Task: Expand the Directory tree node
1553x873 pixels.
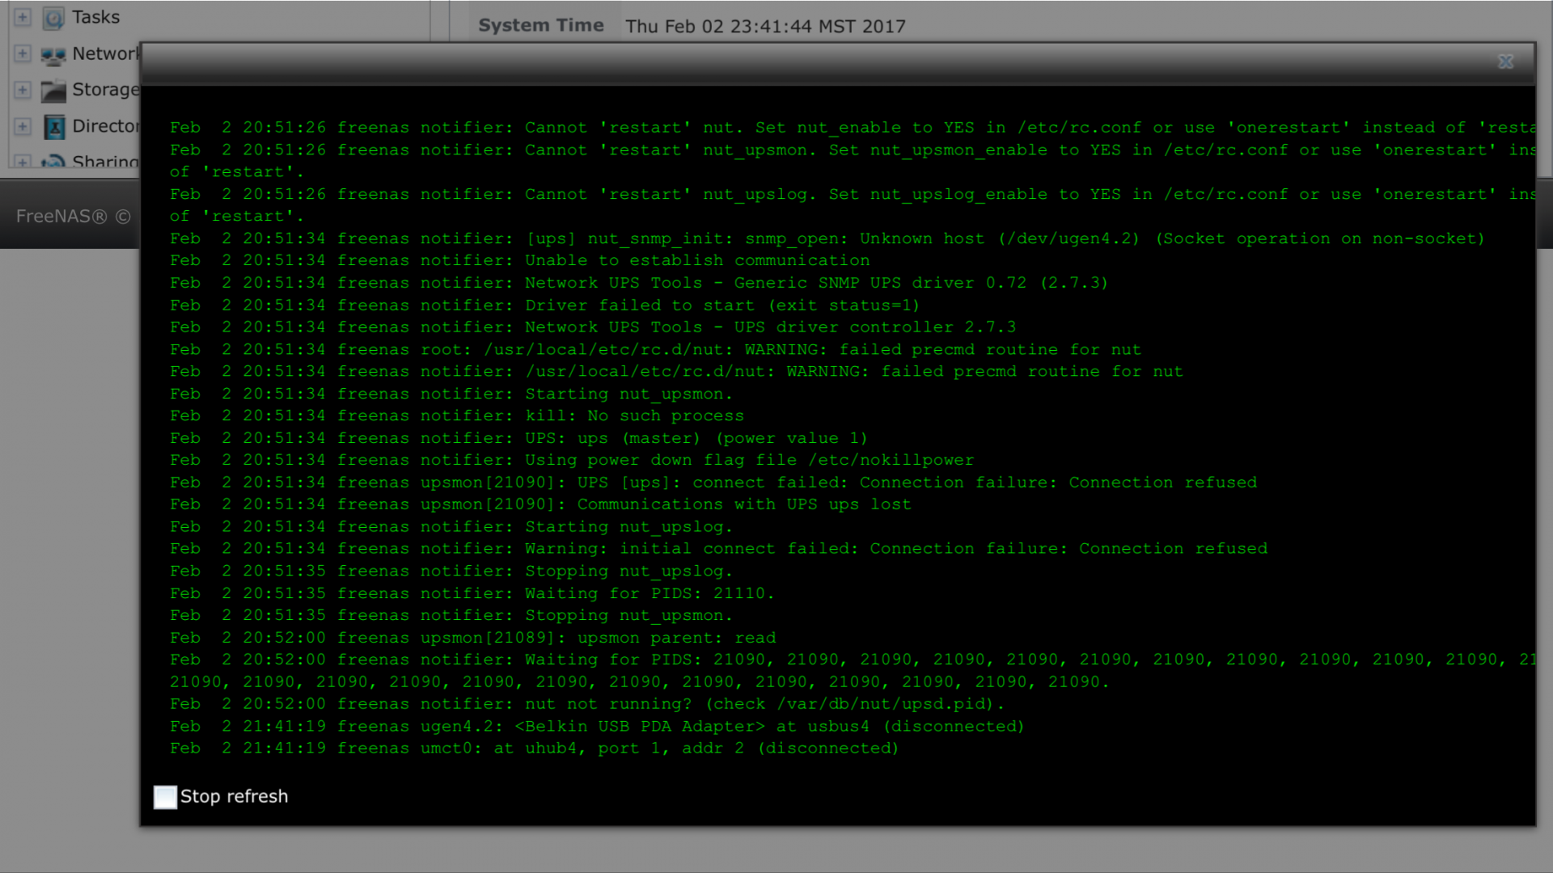Action: 23,126
